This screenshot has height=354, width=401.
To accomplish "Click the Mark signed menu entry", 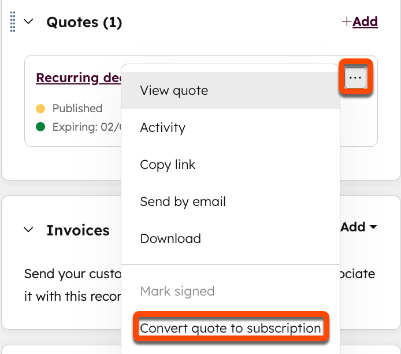I will pyautogui.click(x=177, y=291).
